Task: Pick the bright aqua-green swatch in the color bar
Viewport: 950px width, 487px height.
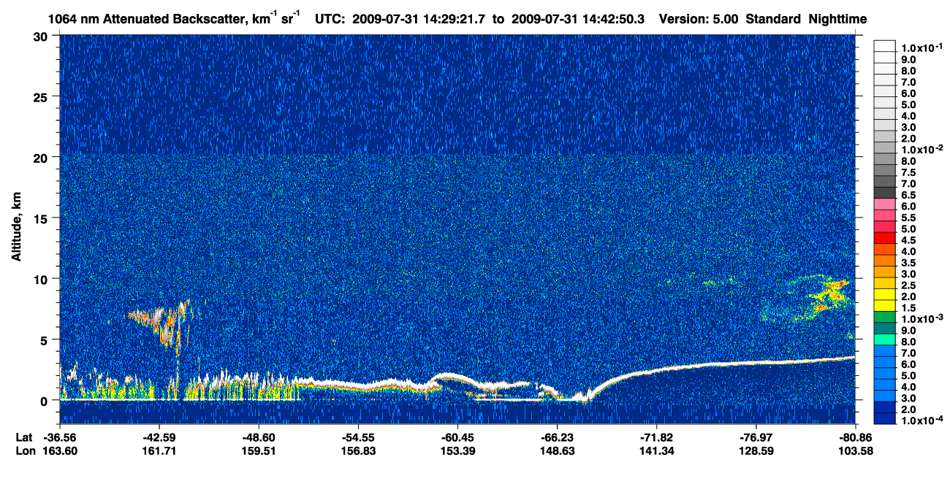Action: point(885,340)
